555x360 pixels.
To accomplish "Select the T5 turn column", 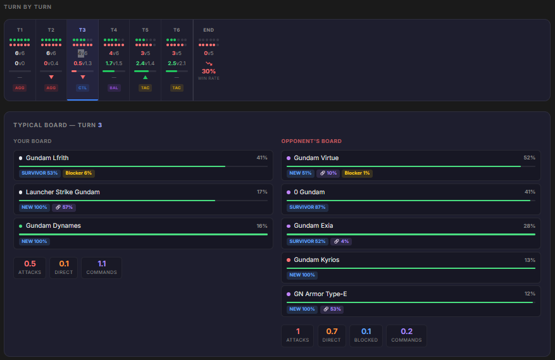I will tap(145, 60).
